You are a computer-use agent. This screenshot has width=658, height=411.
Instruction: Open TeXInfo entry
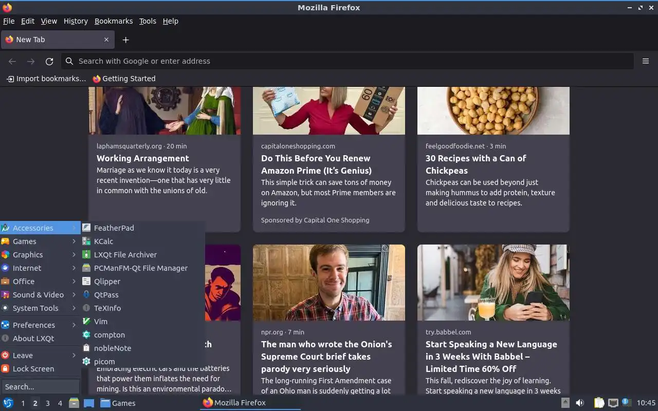[143, 308]
